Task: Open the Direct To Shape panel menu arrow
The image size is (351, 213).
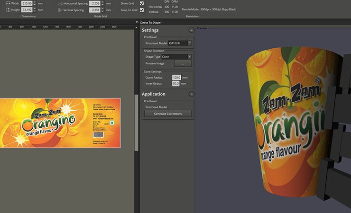Action: (137, 22)
